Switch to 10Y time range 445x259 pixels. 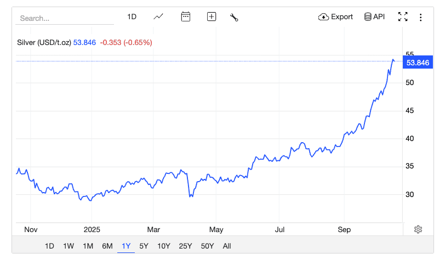[x=163, y=246]
